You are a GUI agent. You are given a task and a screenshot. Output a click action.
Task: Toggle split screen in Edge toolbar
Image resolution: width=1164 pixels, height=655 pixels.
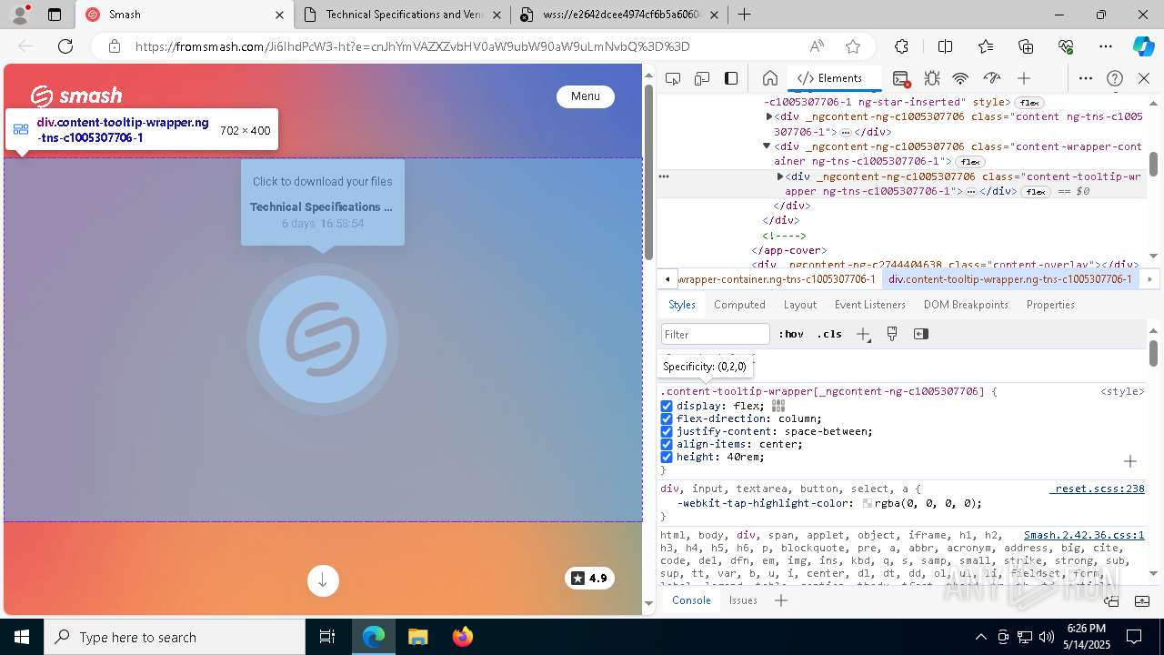click(946, 46)
